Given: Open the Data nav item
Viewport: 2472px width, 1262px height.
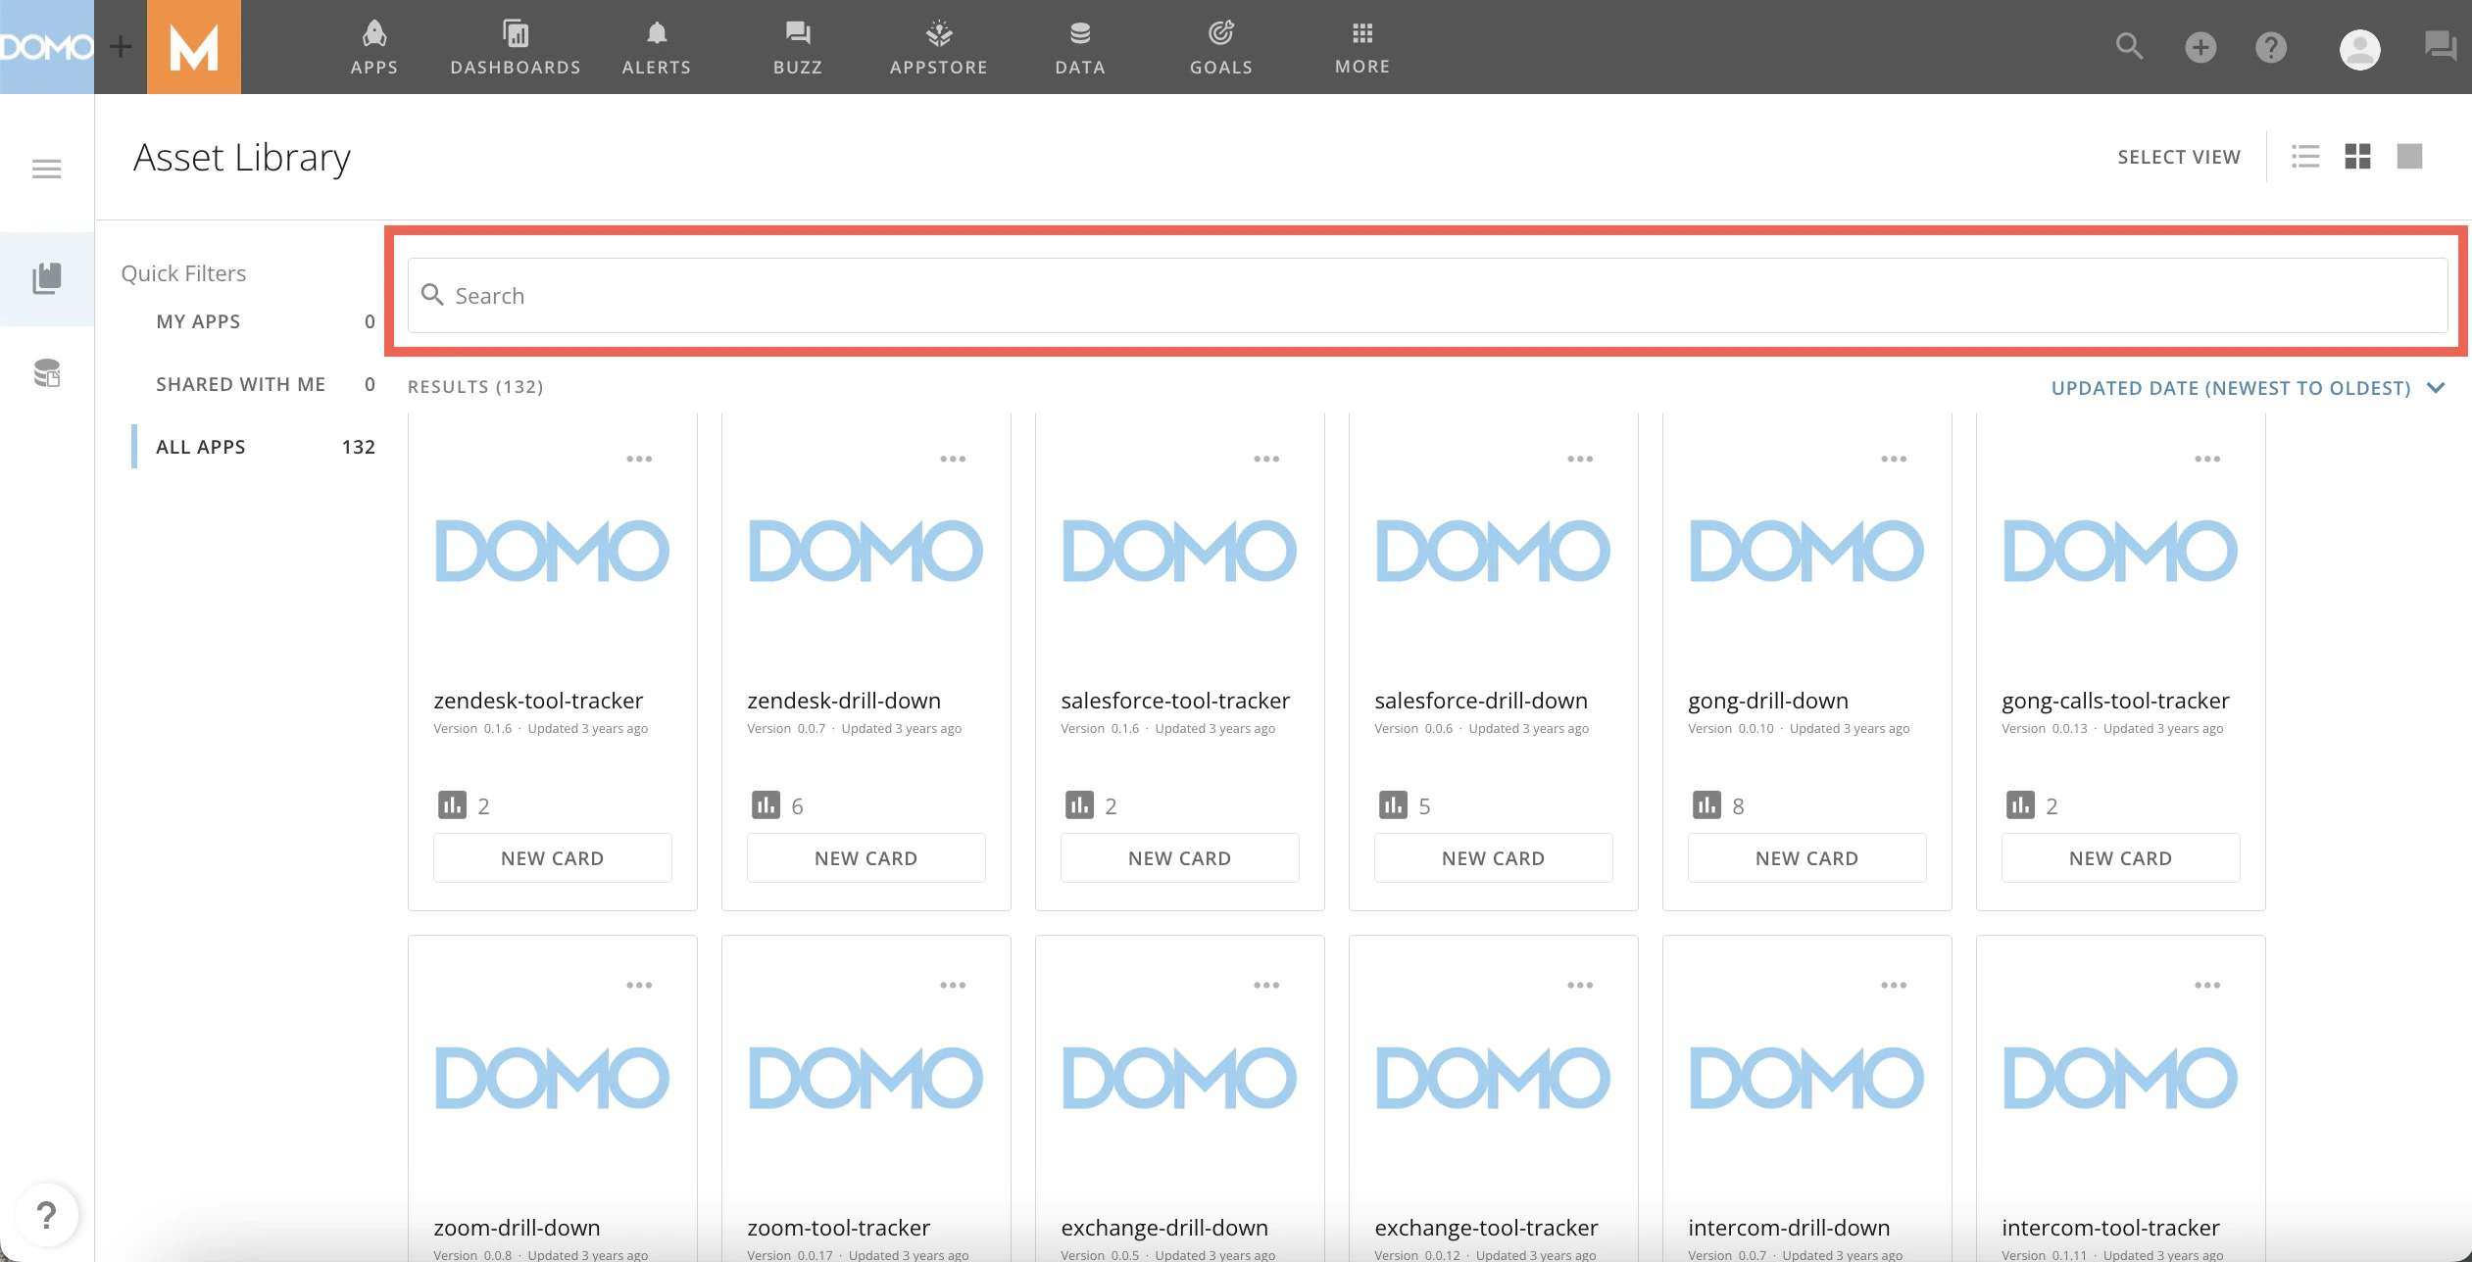Looking at the screenshot, I should [1080, 47].
